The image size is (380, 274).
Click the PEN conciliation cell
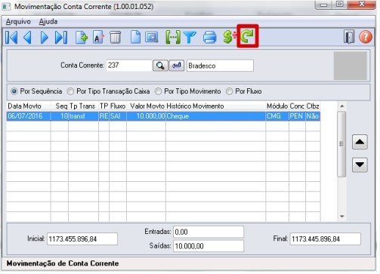[x=297, y=116]
